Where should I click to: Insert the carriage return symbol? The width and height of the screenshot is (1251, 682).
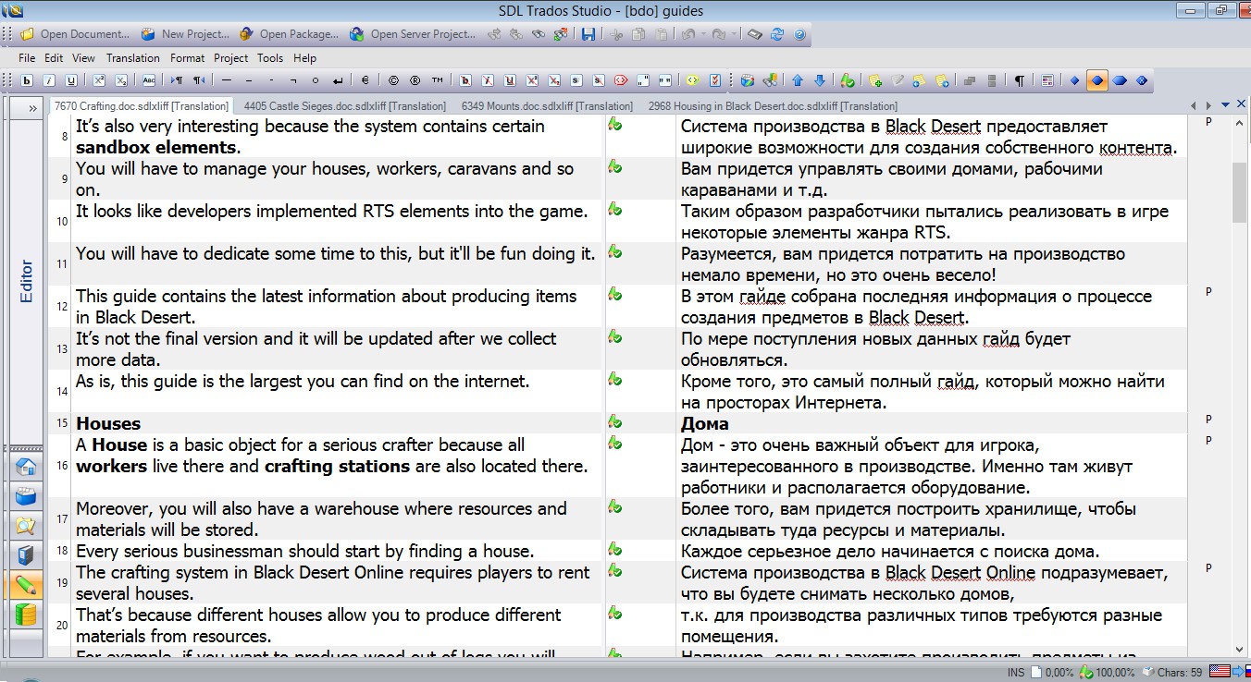[338, 80]
